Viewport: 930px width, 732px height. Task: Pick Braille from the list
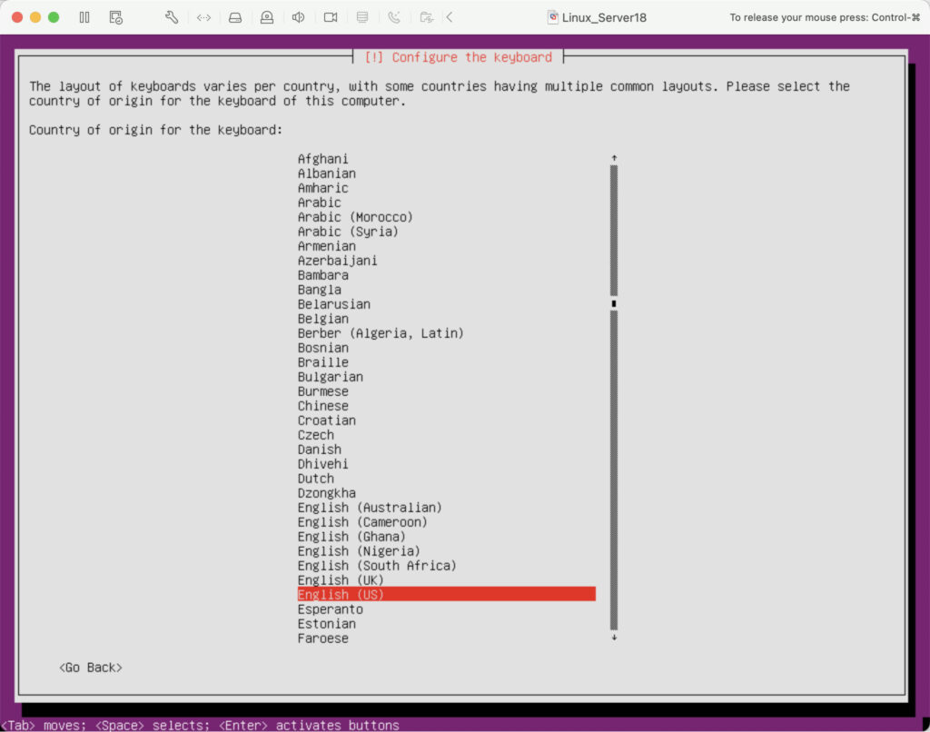click(446, 362)
